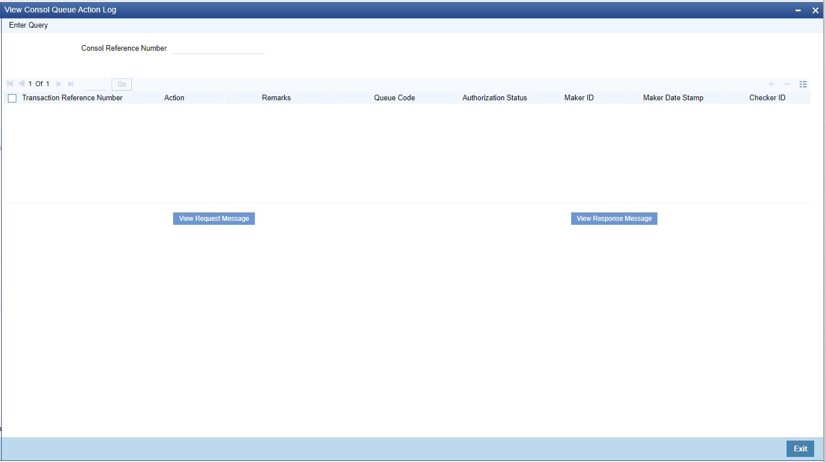Delete row with minus icon
The image size is (826, 462).
click(x=787, y=84)
